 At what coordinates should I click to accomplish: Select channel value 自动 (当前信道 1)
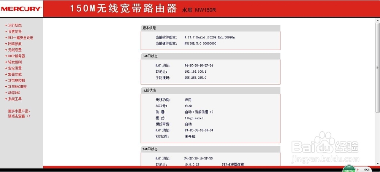pyautogui.click(x=199, y=112)
